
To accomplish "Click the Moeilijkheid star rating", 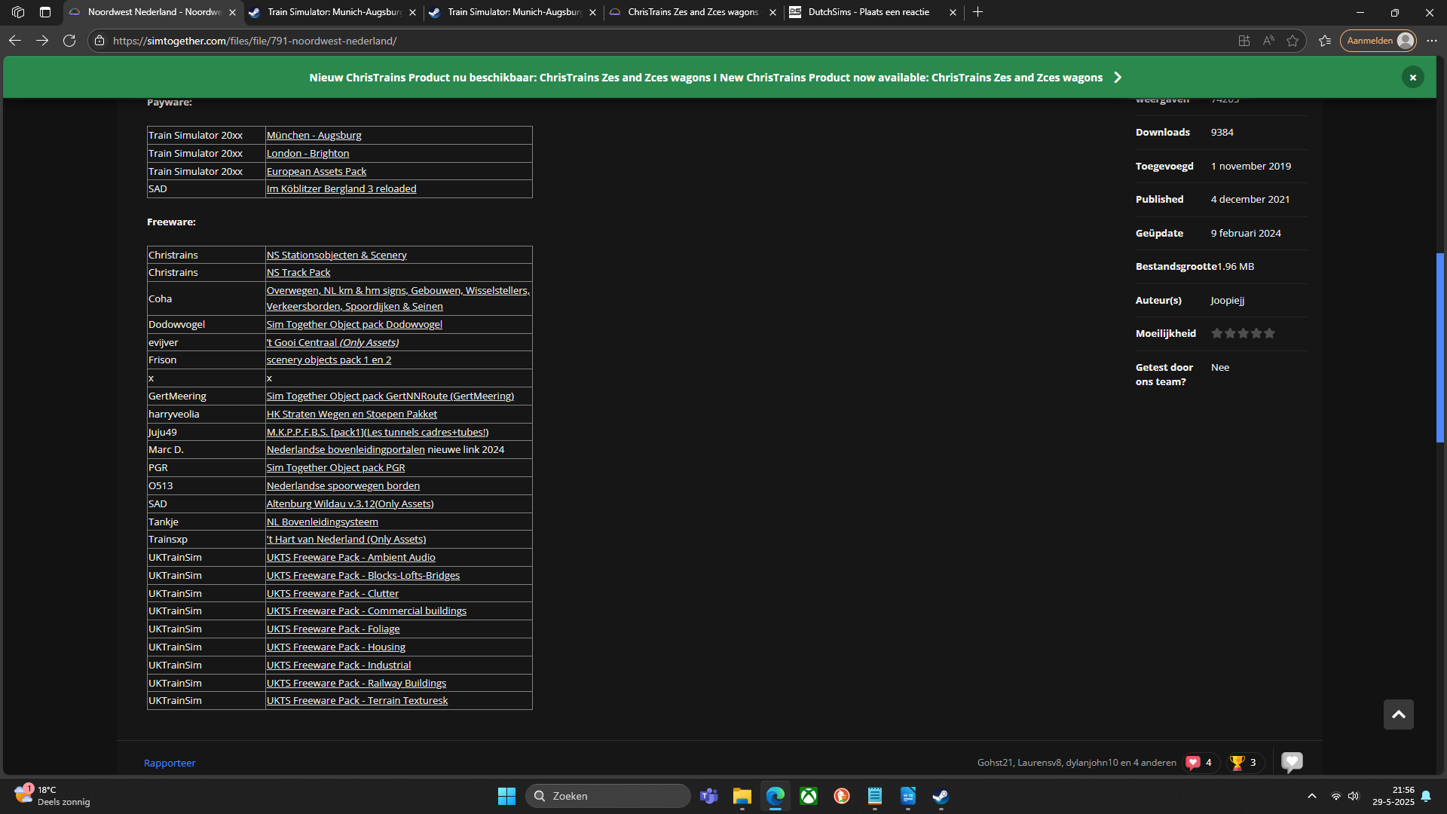I will pyautogui.click(x=1243, y=334).
